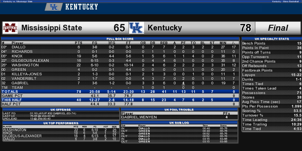This screenshot has width=302, height=151.
Task: Click the REB column header
Action: 164,43
